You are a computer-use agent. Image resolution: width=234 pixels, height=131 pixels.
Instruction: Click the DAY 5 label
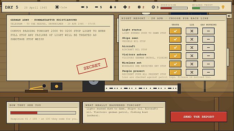[12, 7]
